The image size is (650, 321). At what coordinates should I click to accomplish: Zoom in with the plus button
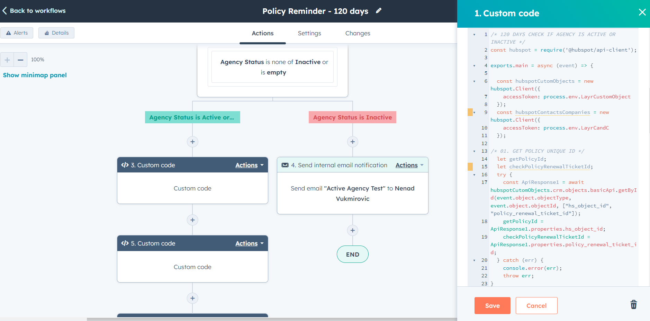(7, 60)
